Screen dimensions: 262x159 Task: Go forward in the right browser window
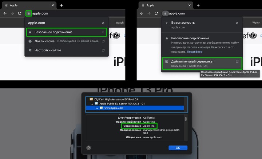pyautogui.click(x=149, y=13)
